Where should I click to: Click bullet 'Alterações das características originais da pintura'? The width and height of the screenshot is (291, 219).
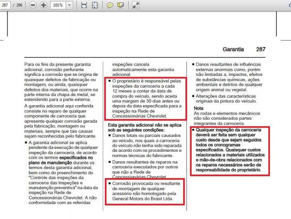(224, 99)
